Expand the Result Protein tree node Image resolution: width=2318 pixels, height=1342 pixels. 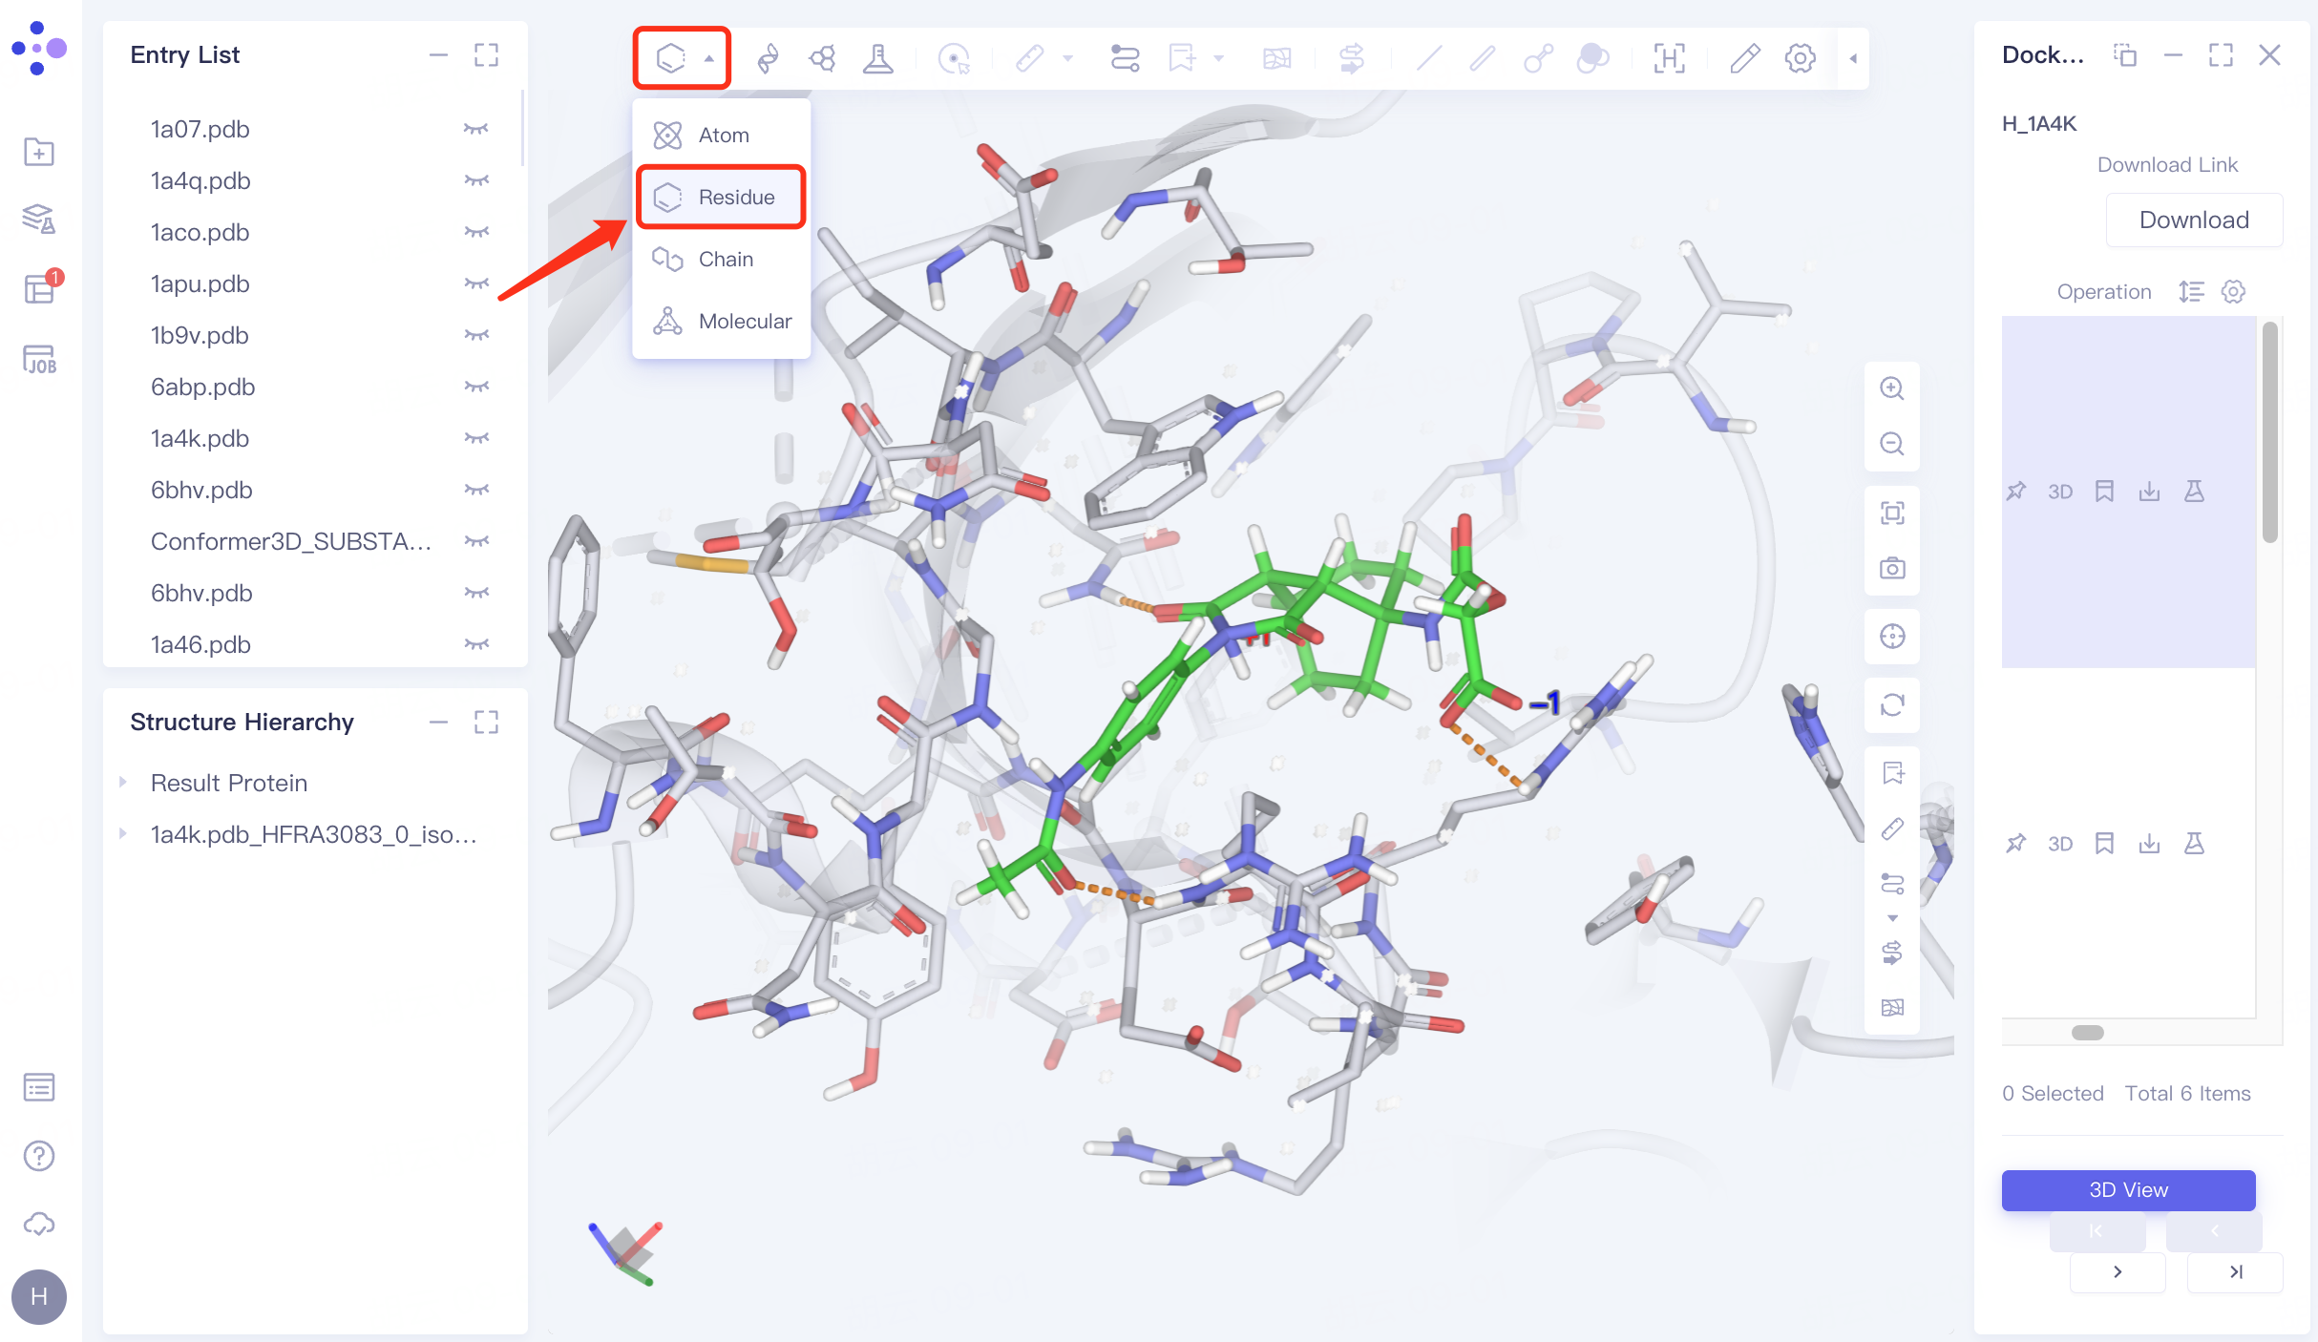coord(123,783)
